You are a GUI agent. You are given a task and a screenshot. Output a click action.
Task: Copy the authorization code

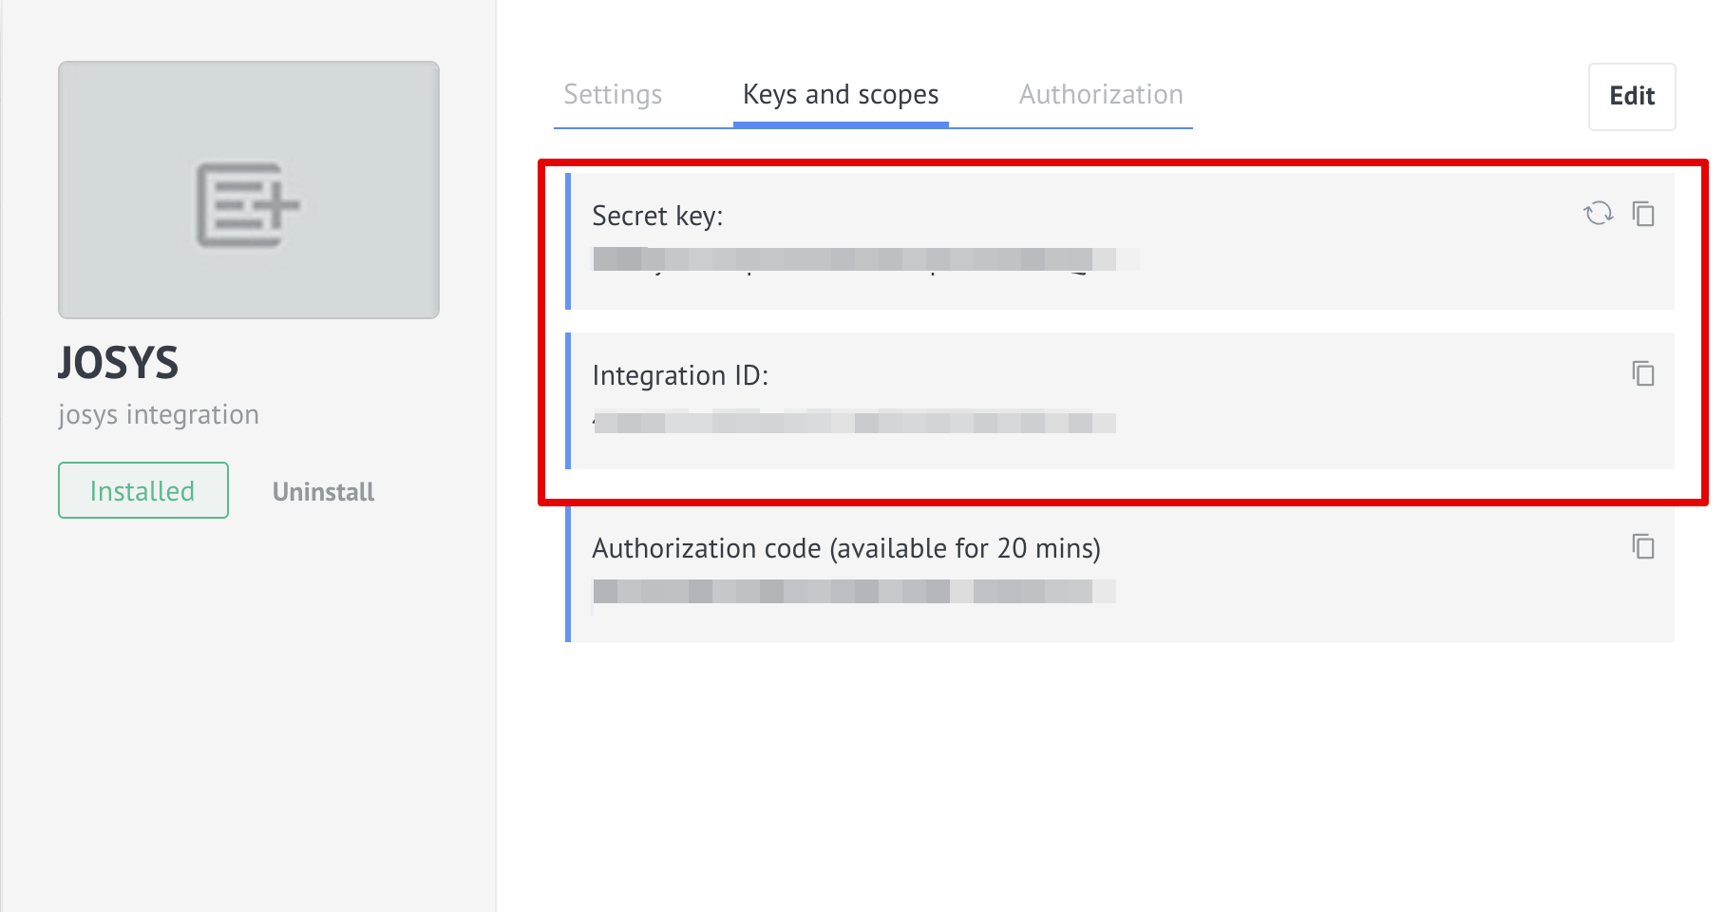tap(1643, 546)
